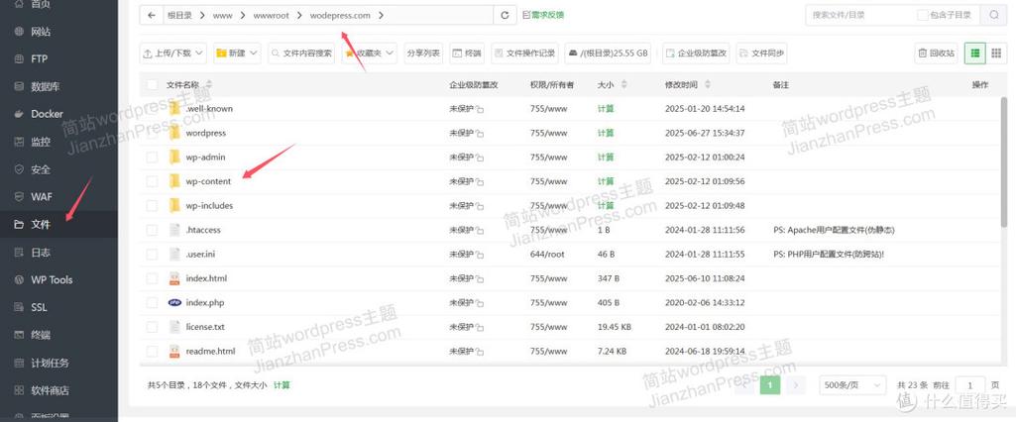Click the search files/directories input field
The width and height of the screenshot is (1016, 422).
click(857, 15)
